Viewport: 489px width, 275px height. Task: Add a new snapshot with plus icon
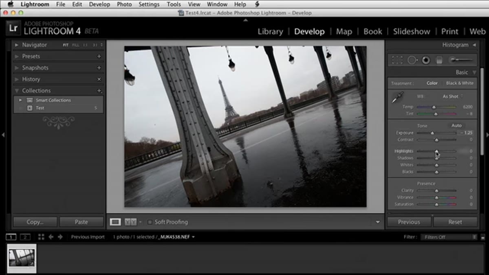(99, 68)
